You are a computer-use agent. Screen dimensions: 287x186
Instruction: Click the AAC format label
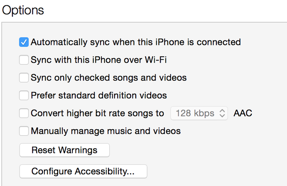pyautogui.click(x=243, y=113)
